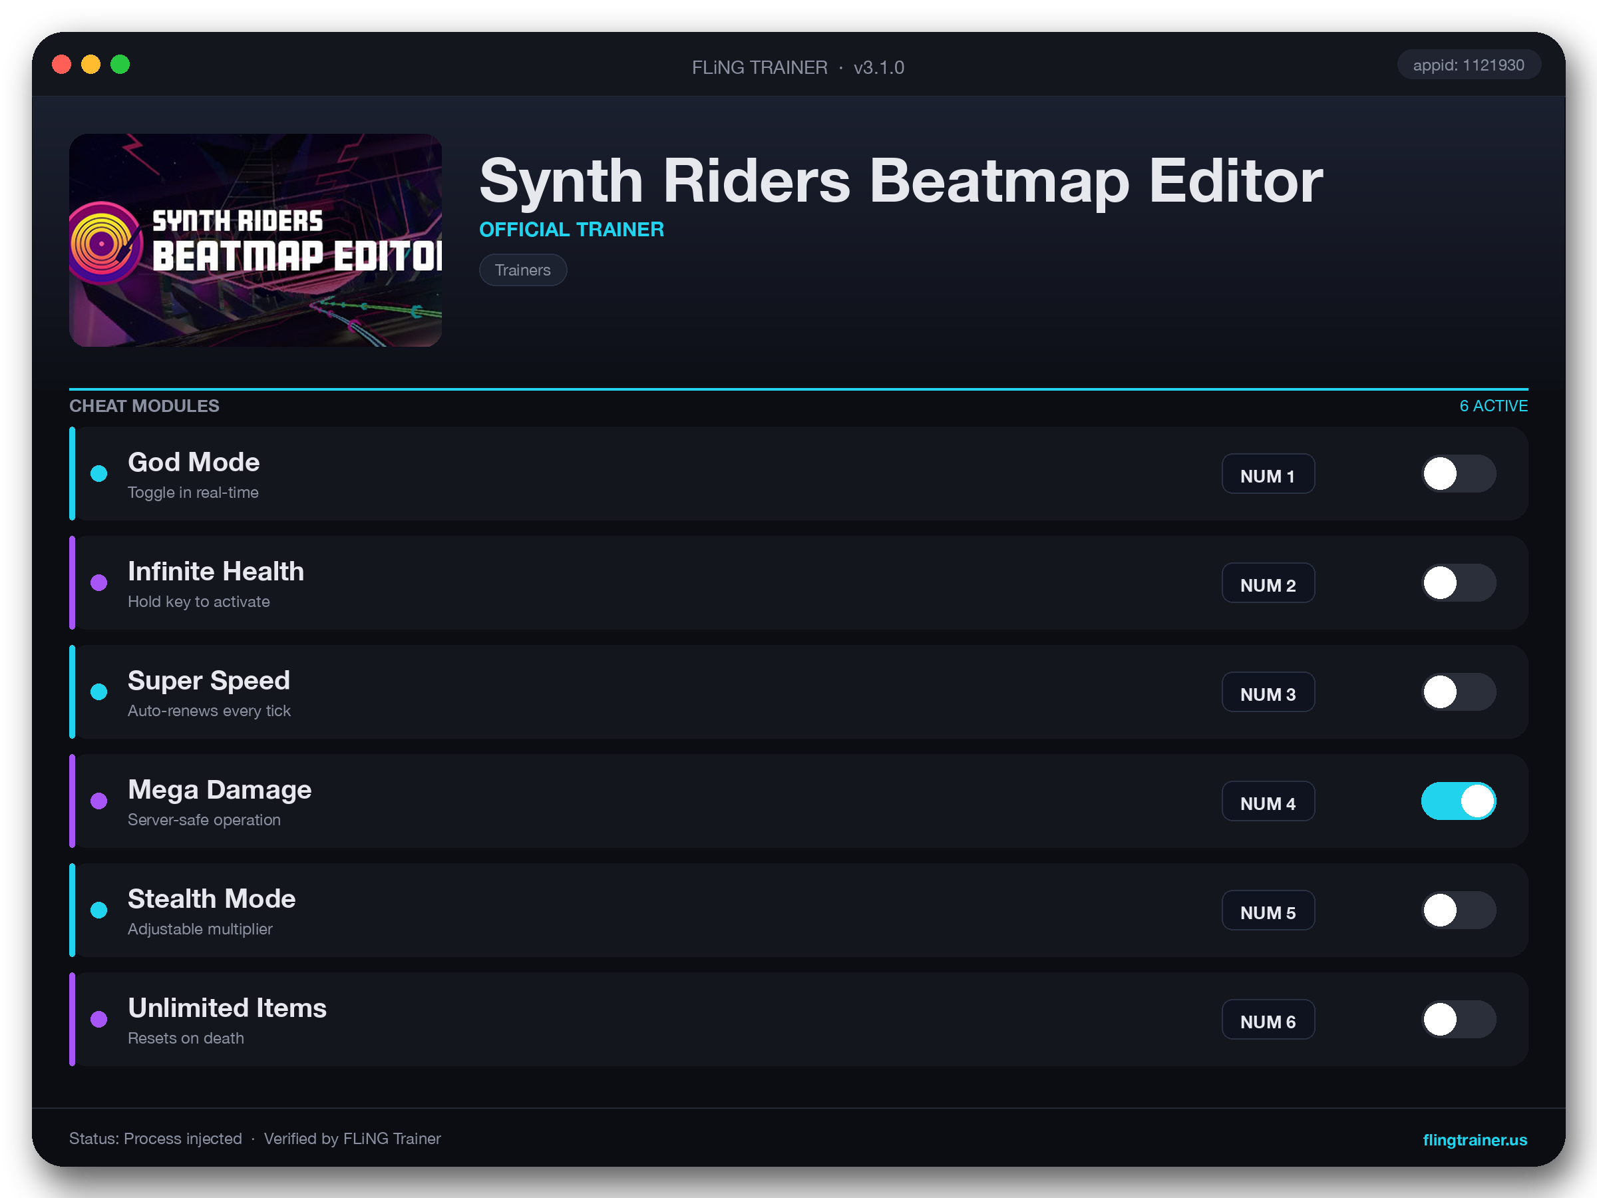Click the purple dot beside Mega Damage
Image resolution: width=1597 pixels, height=1198 pixels.
coord(99,801)
